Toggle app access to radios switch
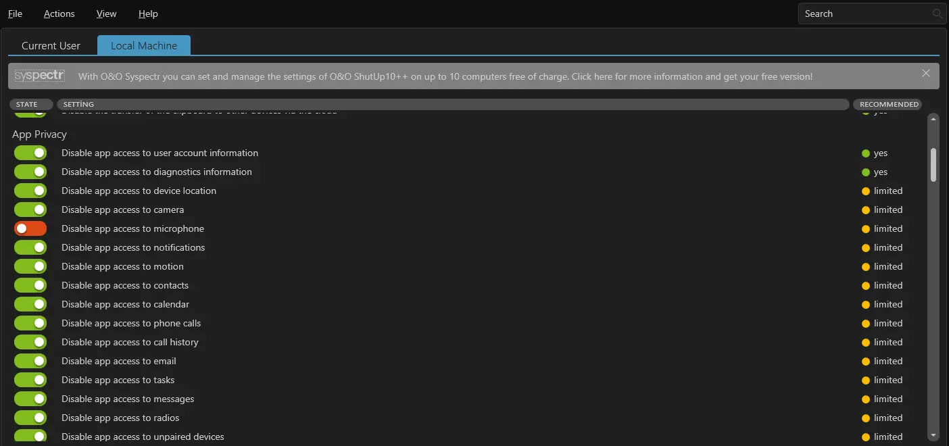The width and height of the screenshot is (949, 446). [x=30, y=418]
